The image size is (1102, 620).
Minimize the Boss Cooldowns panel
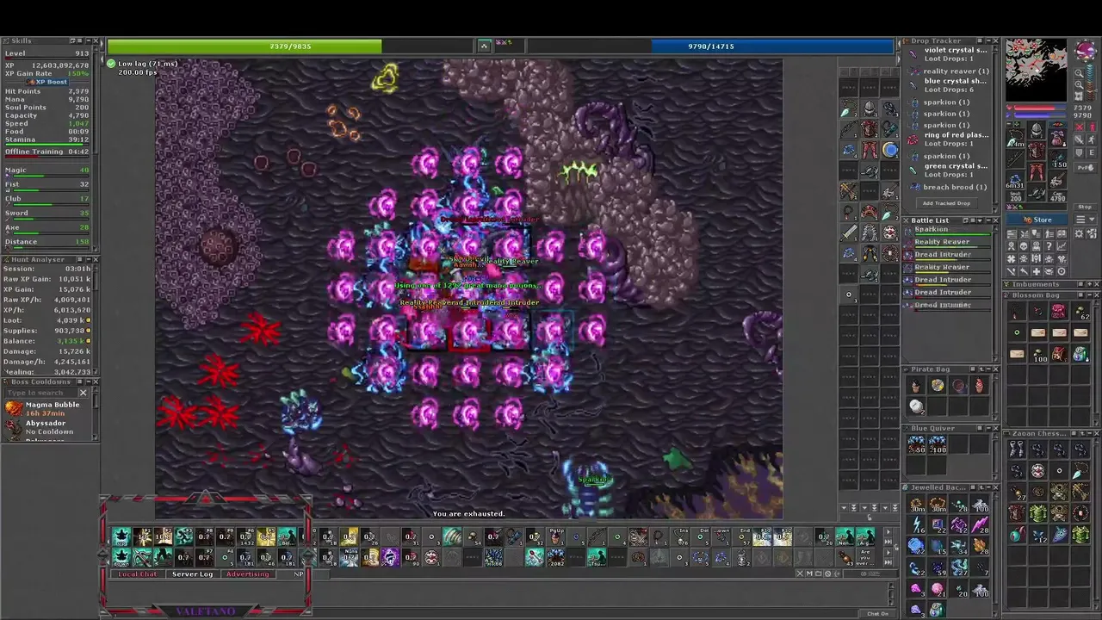click(88, 381)
